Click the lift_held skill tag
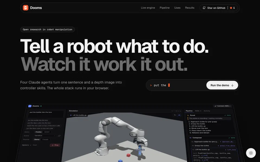The image size is (260, 162). tap(231, 150)
